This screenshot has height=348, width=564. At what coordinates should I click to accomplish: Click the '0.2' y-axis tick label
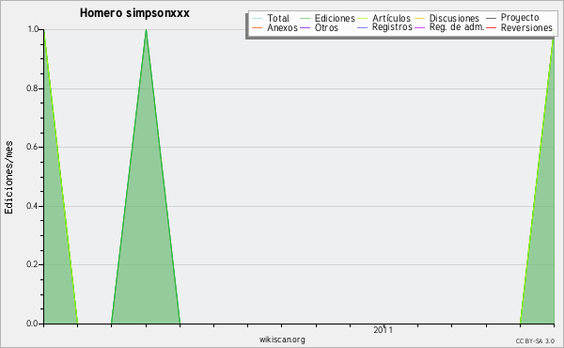[x=33, y=264]
